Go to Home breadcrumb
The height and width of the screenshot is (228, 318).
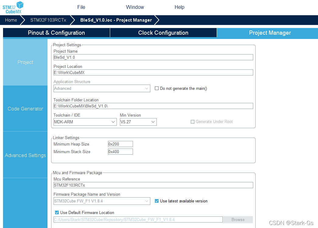[11, 20]
